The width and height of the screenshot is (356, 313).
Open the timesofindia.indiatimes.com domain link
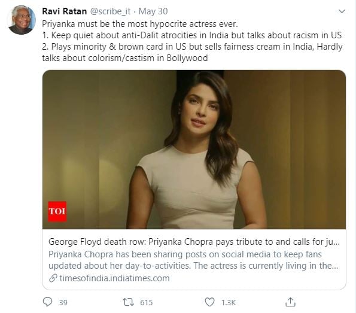114,278
